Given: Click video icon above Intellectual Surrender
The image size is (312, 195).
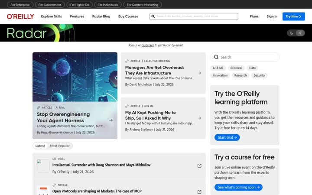Looking at the screenshot, I should [x=54, y=159].
